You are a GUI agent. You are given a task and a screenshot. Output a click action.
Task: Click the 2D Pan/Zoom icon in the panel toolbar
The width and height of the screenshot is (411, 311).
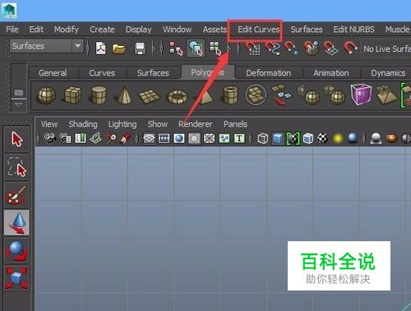pyautogui.click(x=111, y=138)
